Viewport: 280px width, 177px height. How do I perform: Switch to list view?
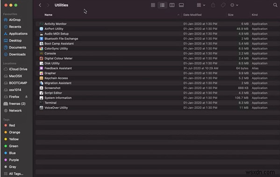tap(162, 5)
